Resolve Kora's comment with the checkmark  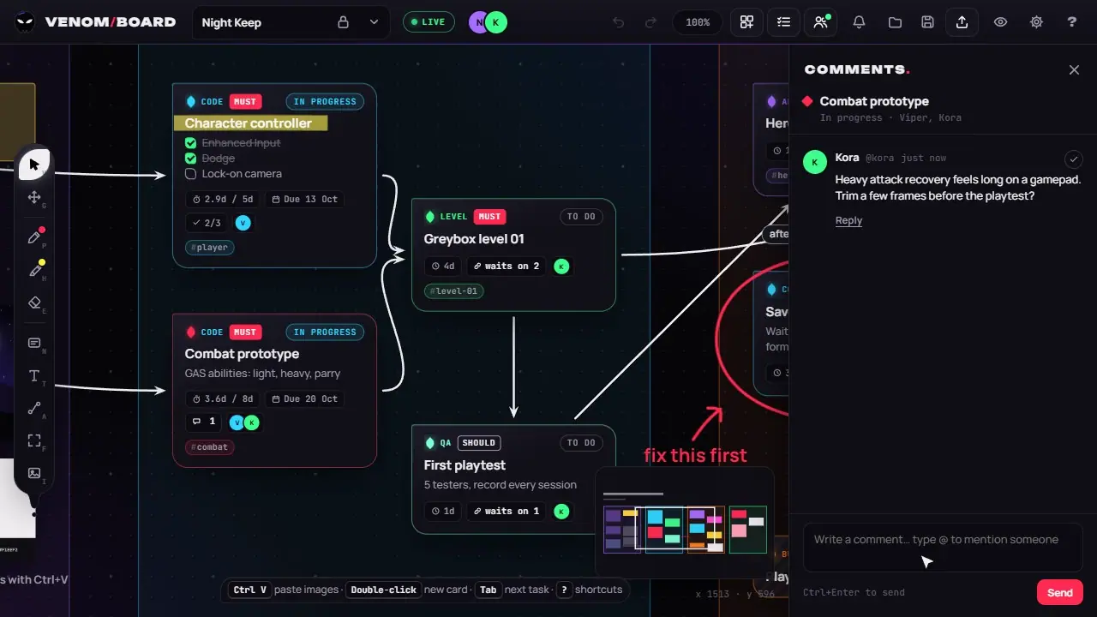coord(1073,159)
